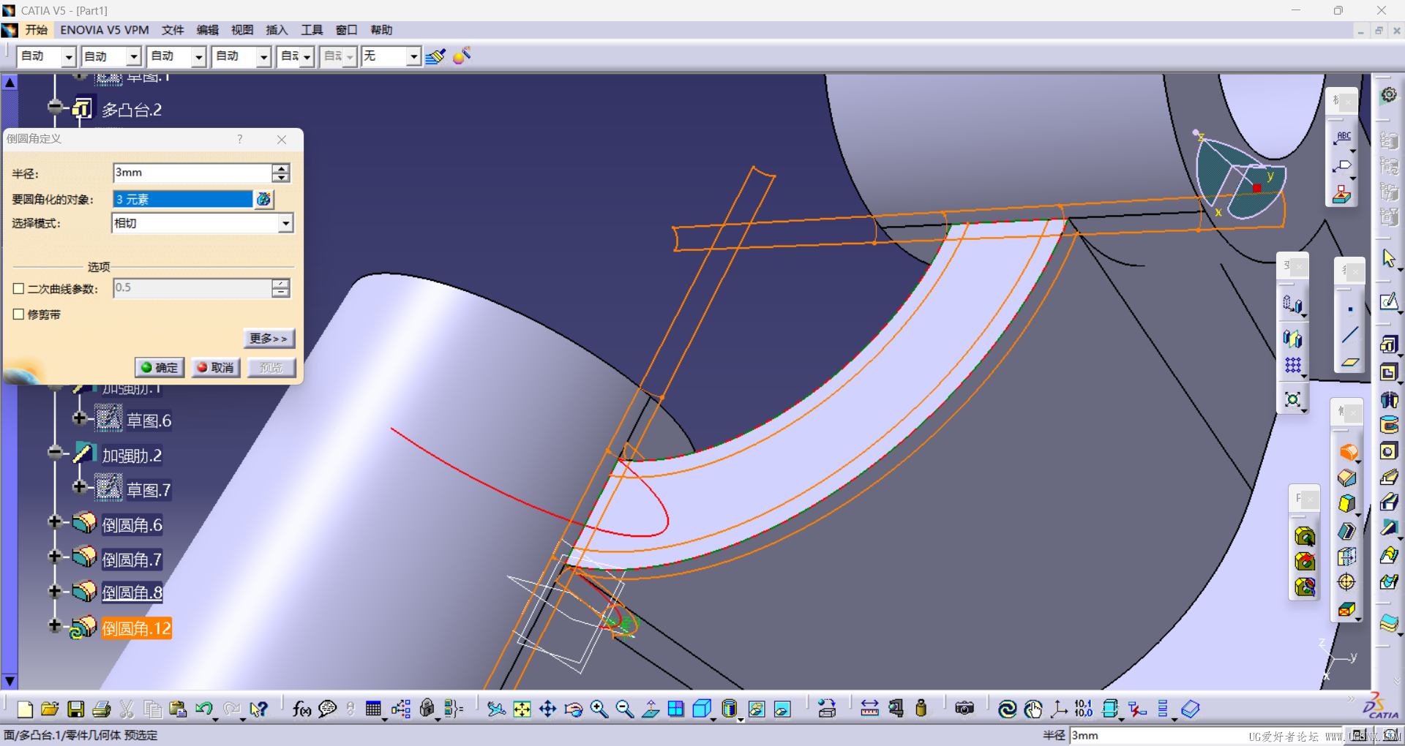Click the Save icon in bottom toolbar
1405x746 pixels.
pos(75,709)
